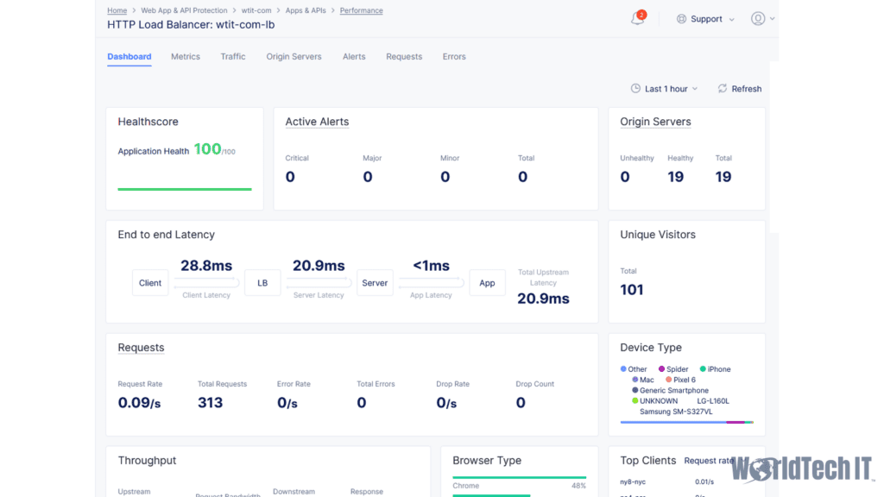
Task: Navigate to Web App & API Protection breadcrumb
Action: [x=185, y=10]
